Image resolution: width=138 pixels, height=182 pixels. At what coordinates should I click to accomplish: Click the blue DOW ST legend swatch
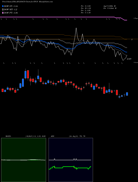[3, 6]
